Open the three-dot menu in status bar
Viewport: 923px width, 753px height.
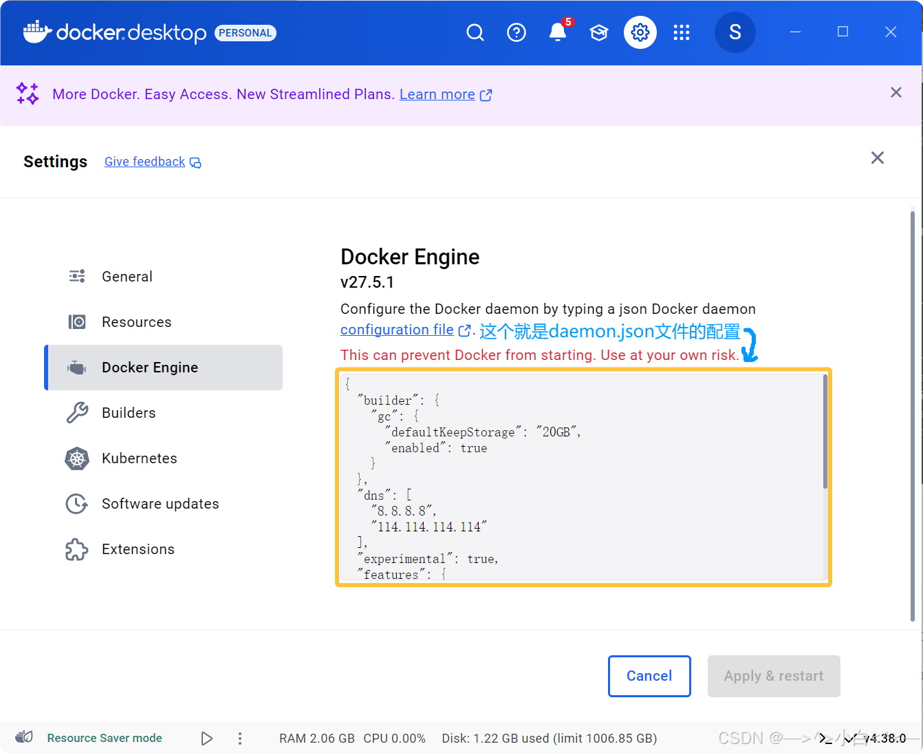point(239,739)
